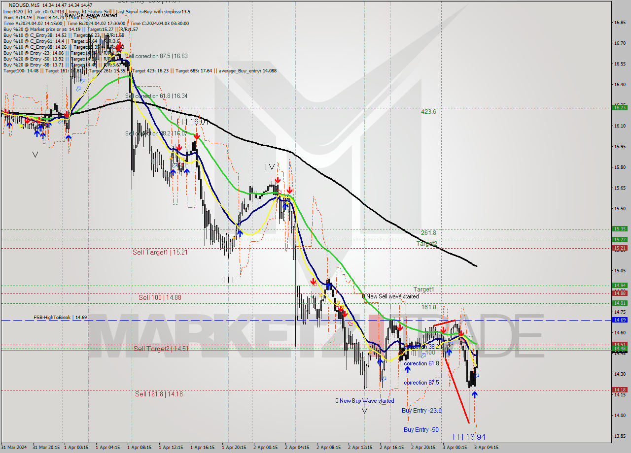Click the 423.6 Fibonacci level label

(428, 112)
